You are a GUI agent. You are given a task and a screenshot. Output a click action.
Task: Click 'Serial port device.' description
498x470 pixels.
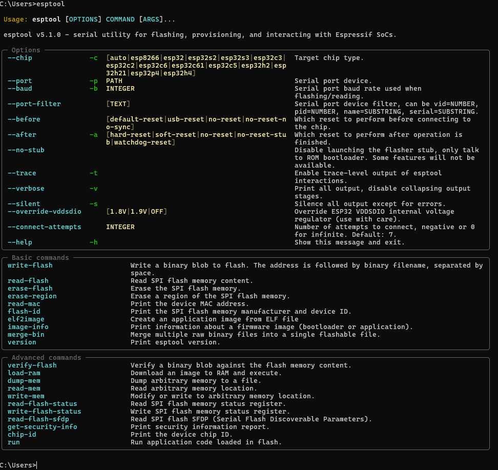(333, 81)
